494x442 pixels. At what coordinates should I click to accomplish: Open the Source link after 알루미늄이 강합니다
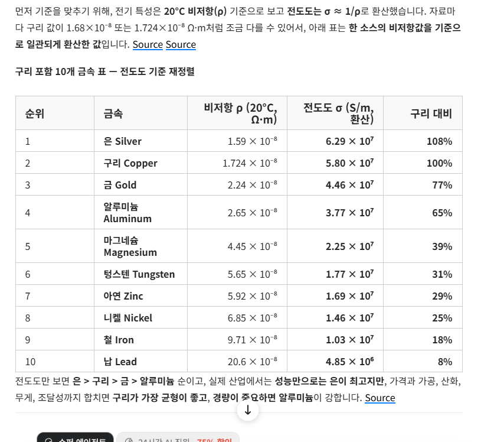(x=380, y=398)
